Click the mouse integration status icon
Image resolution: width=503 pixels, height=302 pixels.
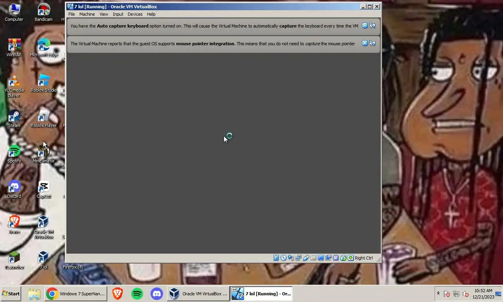click(343, 258)
